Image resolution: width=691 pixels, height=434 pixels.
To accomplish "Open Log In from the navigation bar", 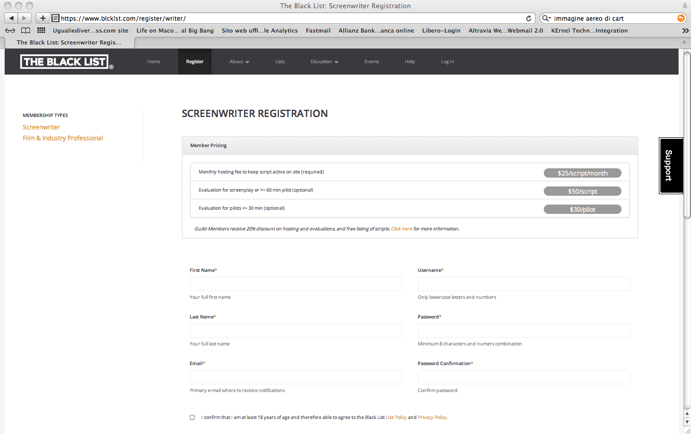I will (x=447, y=62).
